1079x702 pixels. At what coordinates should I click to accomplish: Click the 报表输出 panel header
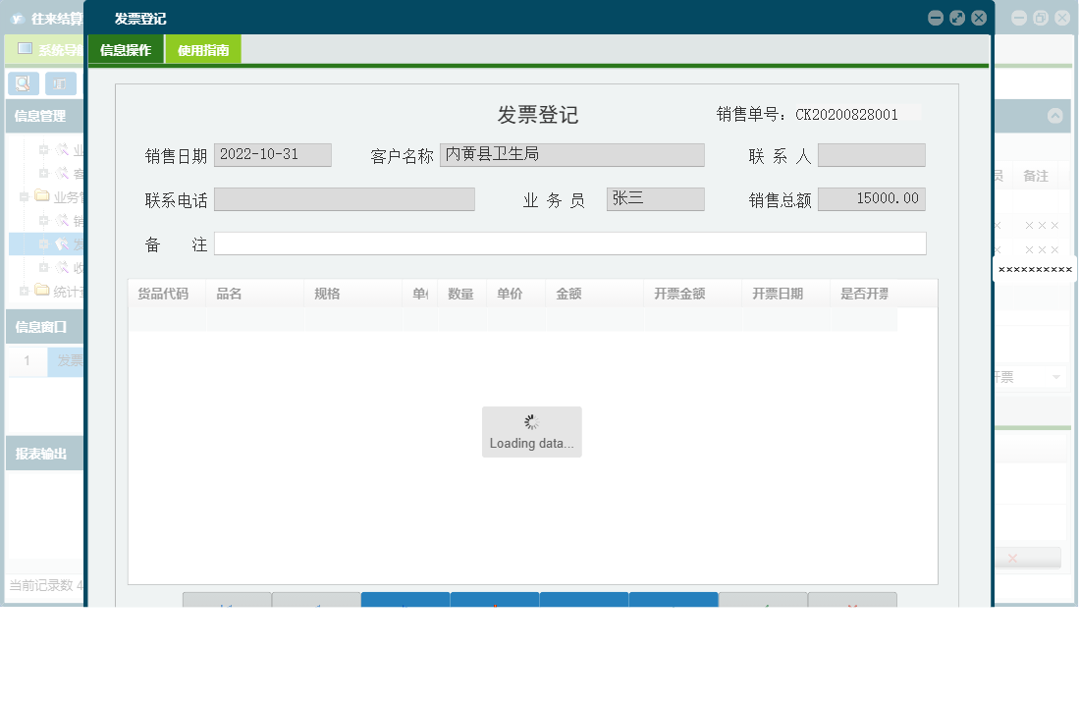coord(41,452)
